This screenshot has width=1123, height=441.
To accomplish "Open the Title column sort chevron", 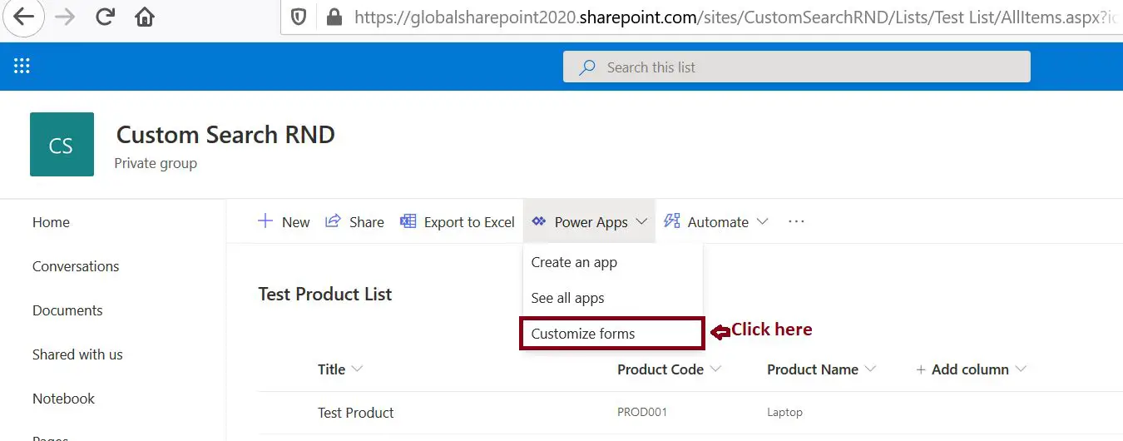I will point(358,369).
